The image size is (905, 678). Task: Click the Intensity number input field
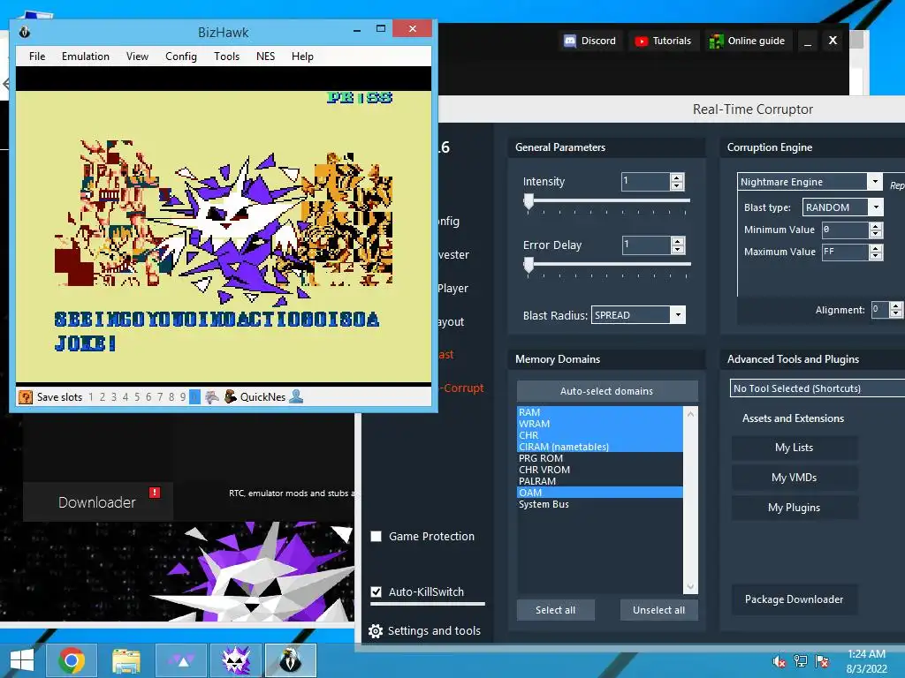coord(645,182)
